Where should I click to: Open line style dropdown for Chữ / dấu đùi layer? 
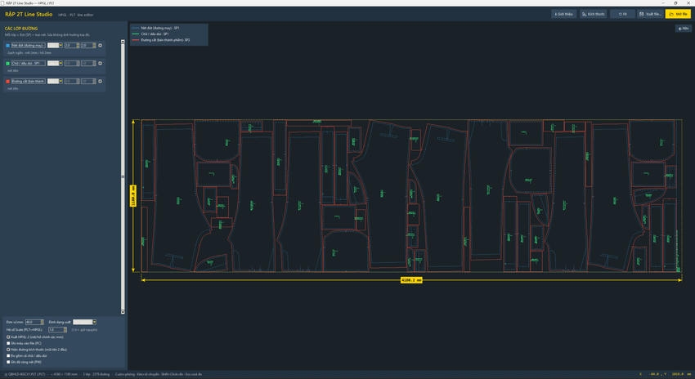55,64
